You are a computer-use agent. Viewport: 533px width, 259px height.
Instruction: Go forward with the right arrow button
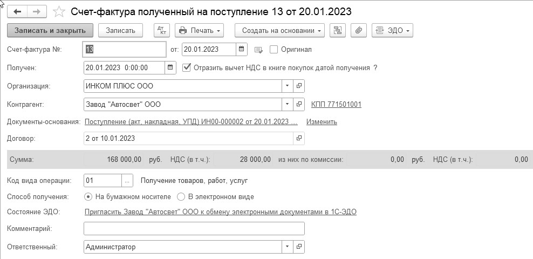click(x=37, y=12)
